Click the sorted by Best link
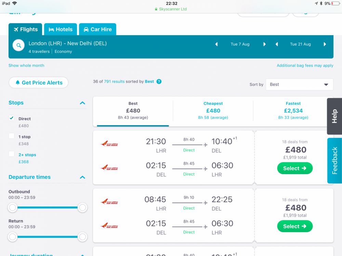The width and height of the screenshot is (342, 256). (x=149, y=82)
